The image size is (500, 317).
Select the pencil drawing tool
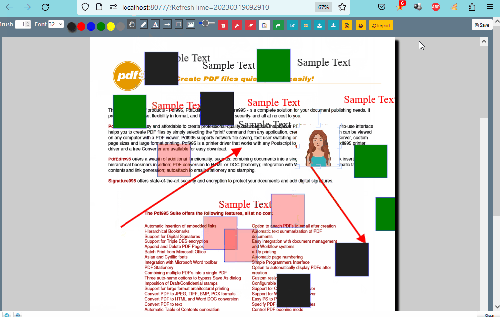point(144,24)
